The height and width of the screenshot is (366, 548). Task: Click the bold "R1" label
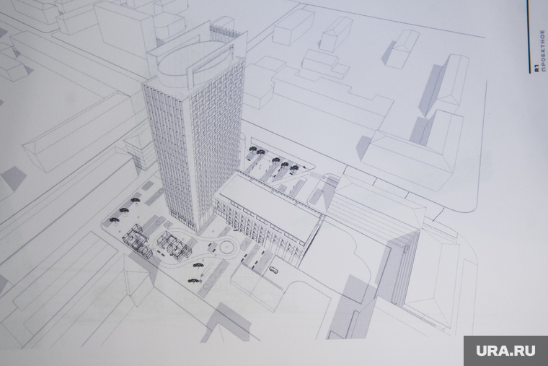coord(536,69)
